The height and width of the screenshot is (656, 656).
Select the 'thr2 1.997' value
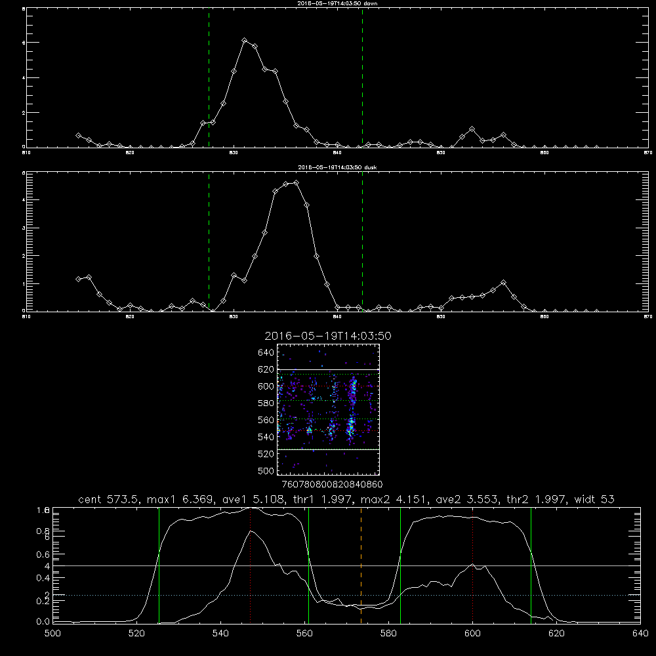537,499
